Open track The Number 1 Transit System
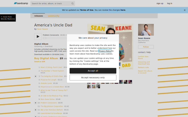Image resolution: width=188 pixels, height=117 pixels. 52,71
